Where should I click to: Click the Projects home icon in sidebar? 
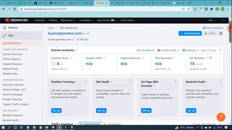5,27
